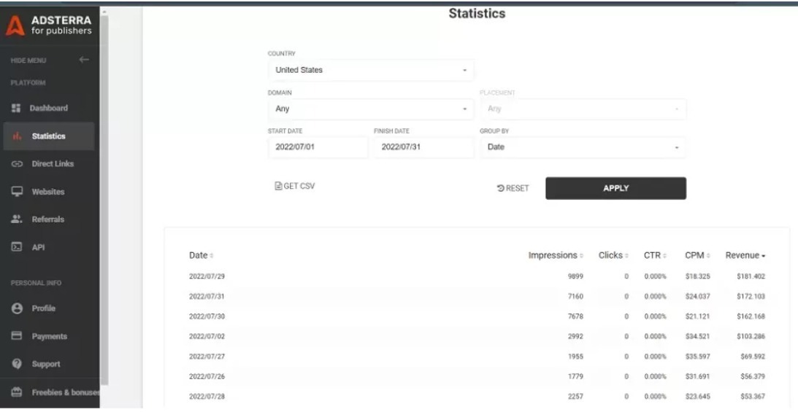
Task: Click the Freebies gift icon
Action: pyautogui.click(x=17, y=392)
